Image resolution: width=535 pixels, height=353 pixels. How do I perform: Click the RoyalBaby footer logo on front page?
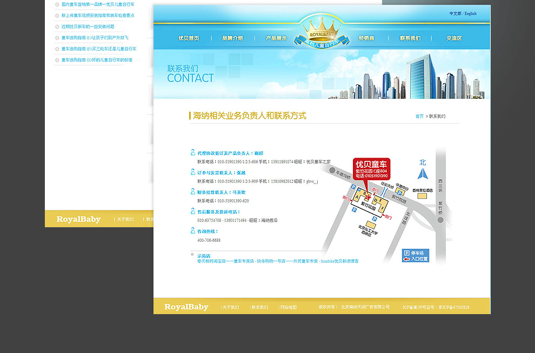point(186,307)
